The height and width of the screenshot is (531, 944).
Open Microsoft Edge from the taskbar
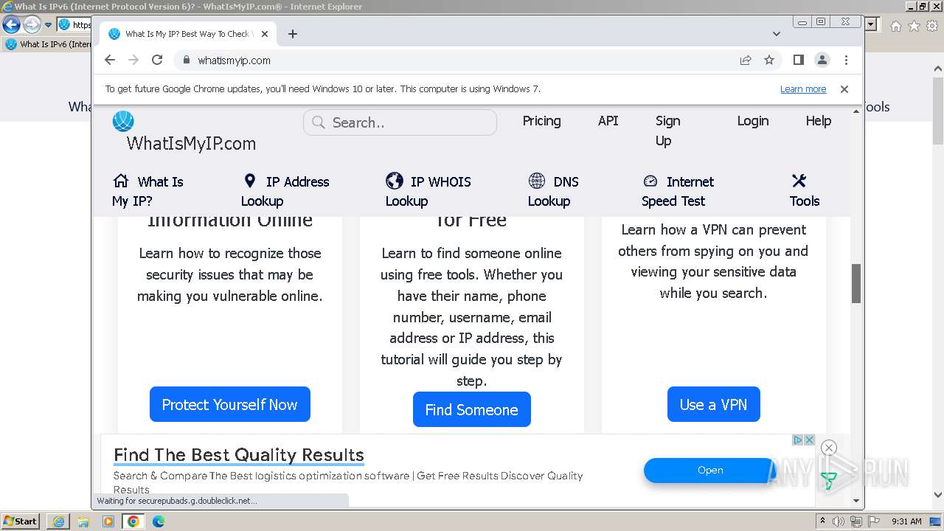(159, 521)
